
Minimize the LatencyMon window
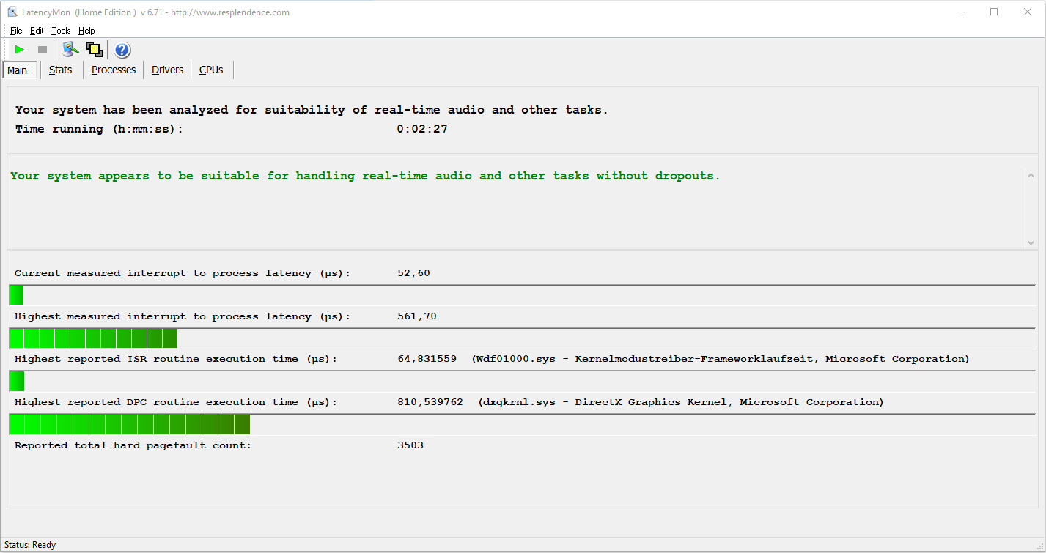click(960, 12)
